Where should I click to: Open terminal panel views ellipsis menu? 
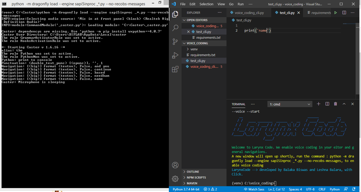point(253,104)
